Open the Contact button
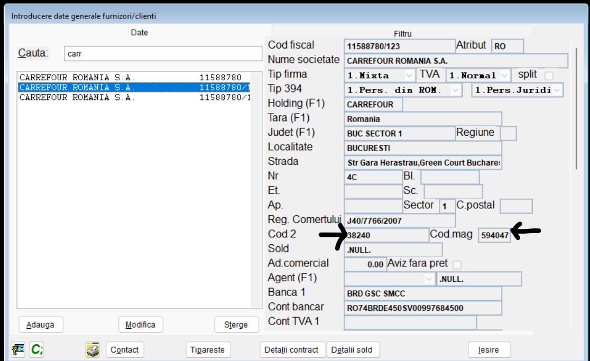Image resolution: width=590 pixels, height=361 pixels. click(125, 350)
